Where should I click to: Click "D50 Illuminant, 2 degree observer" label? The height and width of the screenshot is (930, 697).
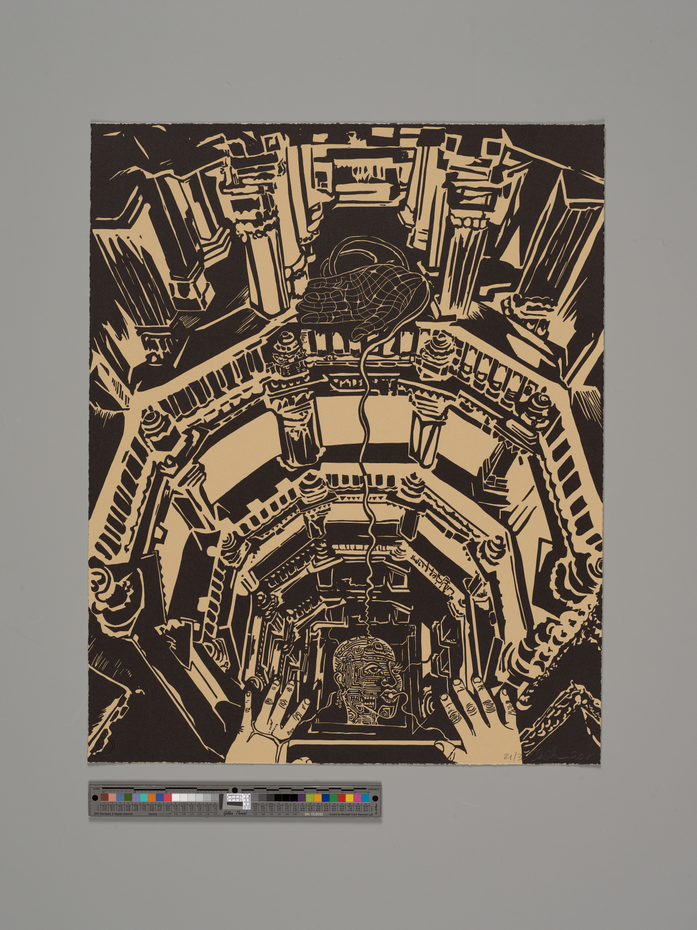(113, 814)
